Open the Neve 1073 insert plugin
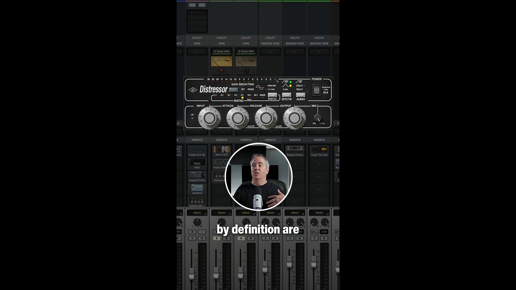 (x=221, y=151)
